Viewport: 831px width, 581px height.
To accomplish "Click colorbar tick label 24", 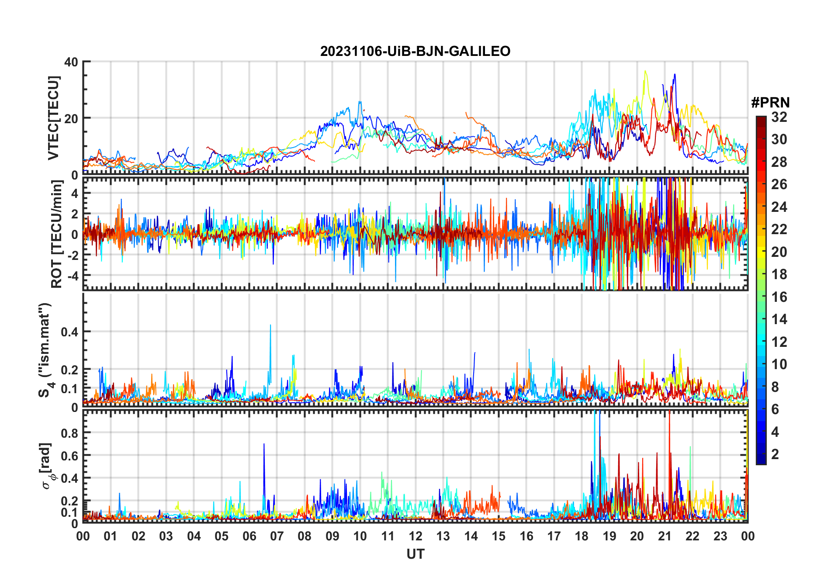I will 779,207.
